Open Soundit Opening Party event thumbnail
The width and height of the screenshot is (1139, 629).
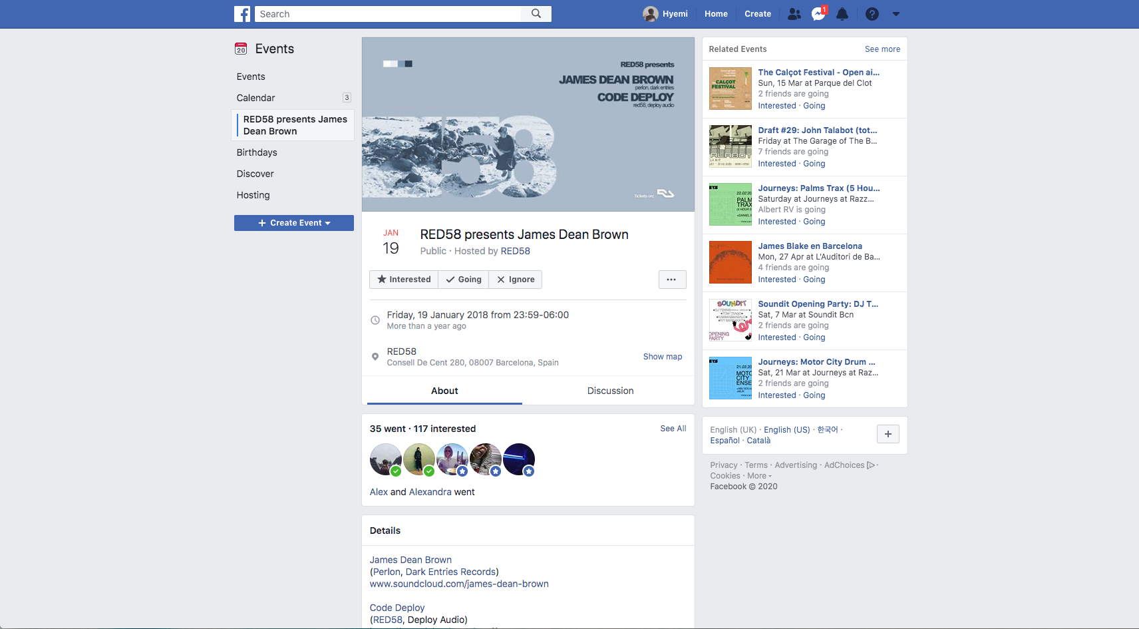[x=731, y=320]
